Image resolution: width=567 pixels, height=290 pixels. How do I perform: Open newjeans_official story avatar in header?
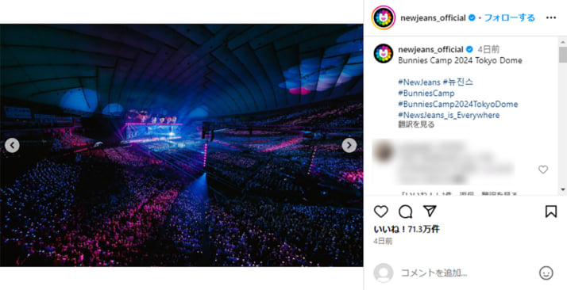coord(384,17)
